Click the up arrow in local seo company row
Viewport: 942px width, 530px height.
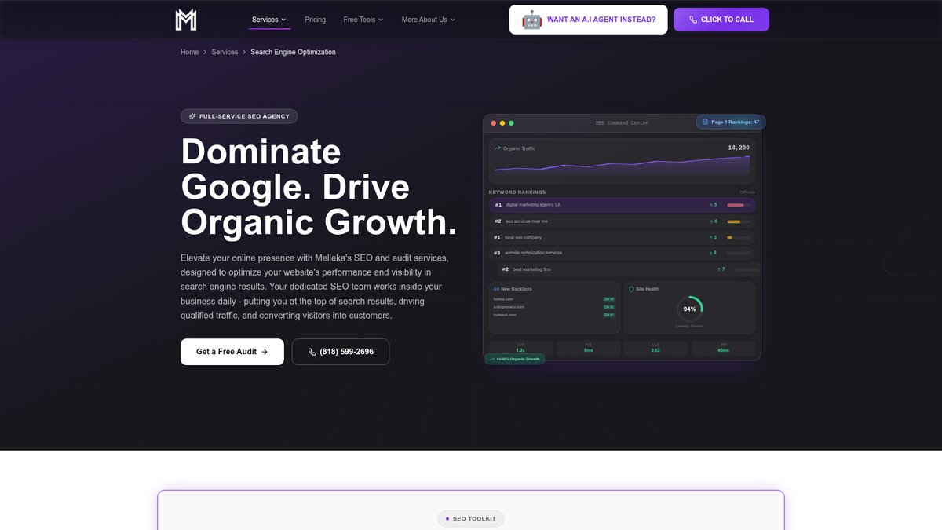pyautogui.click(x=710, y=237)
